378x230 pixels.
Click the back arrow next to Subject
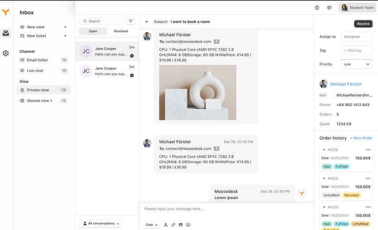coord(147,22)
